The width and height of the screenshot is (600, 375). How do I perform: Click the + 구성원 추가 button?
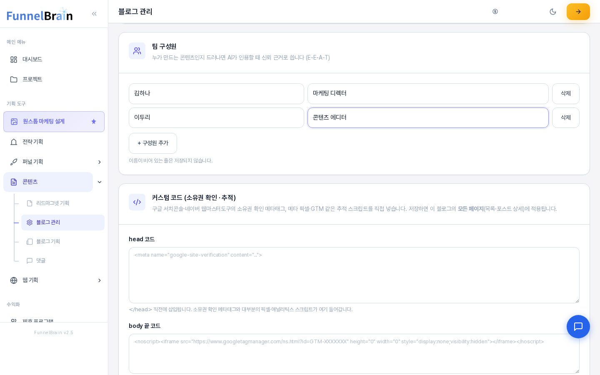click(x=153, y=143)
